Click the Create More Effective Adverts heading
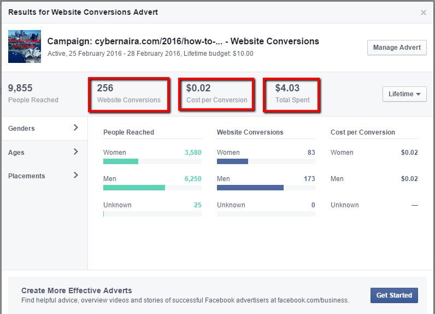435x314 pixels. point(77,290)
